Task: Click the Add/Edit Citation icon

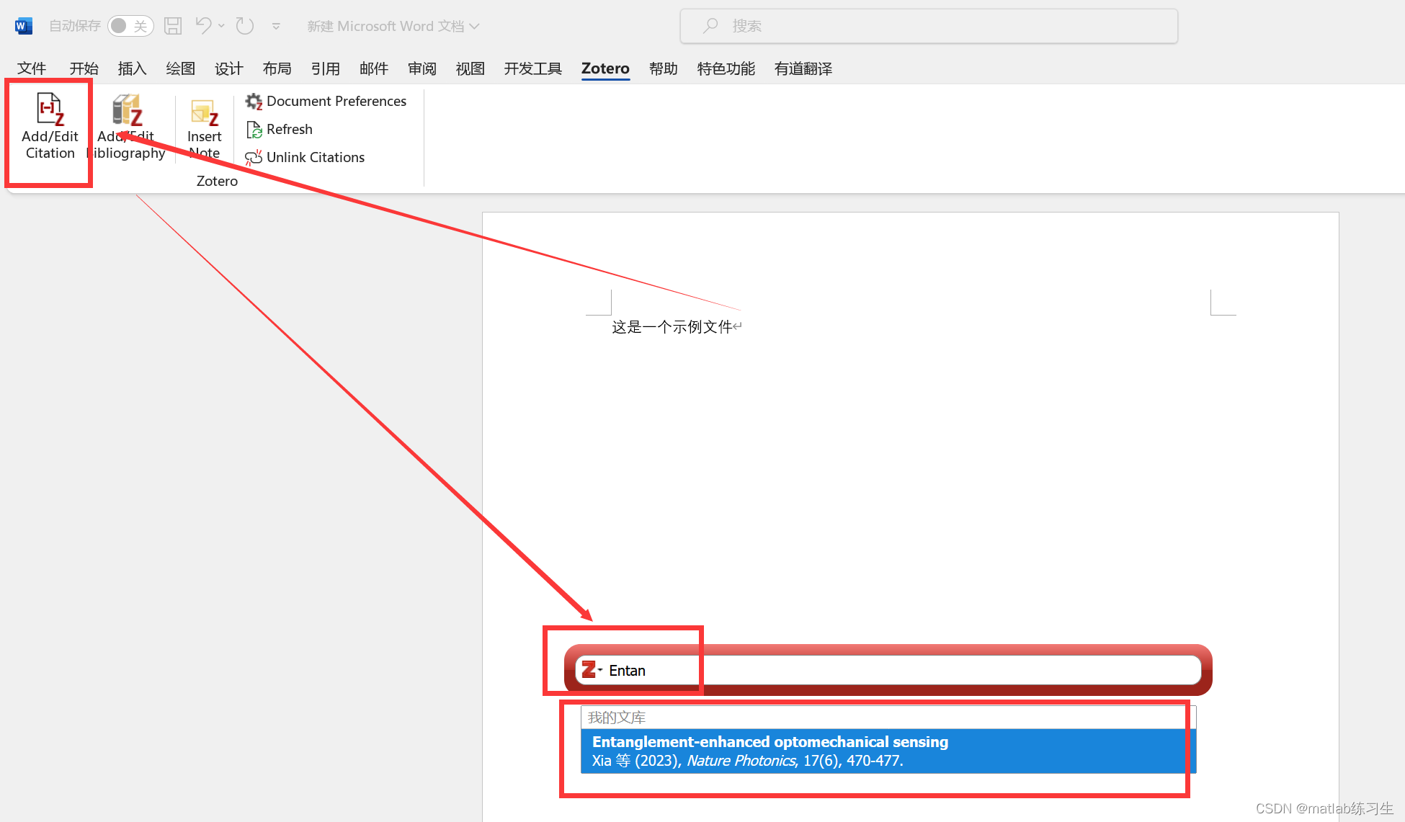Action: [x=50, y=110]
